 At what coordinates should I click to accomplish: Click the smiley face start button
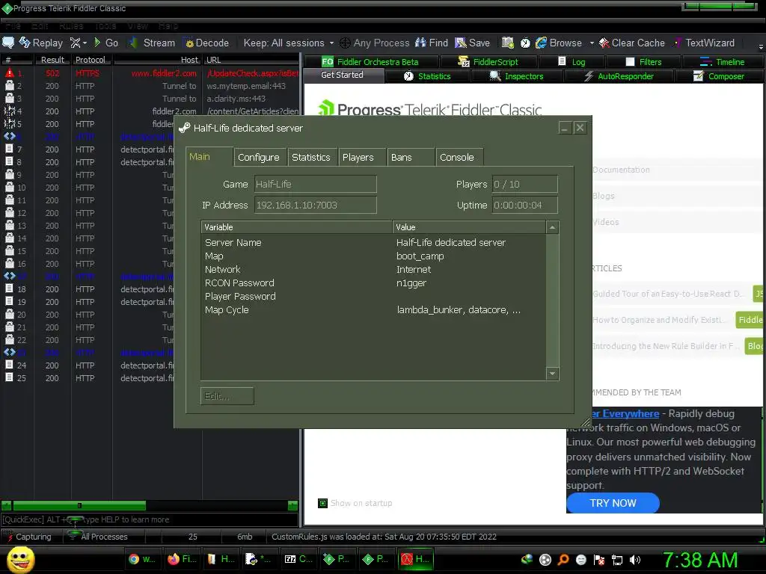point(20,559)
